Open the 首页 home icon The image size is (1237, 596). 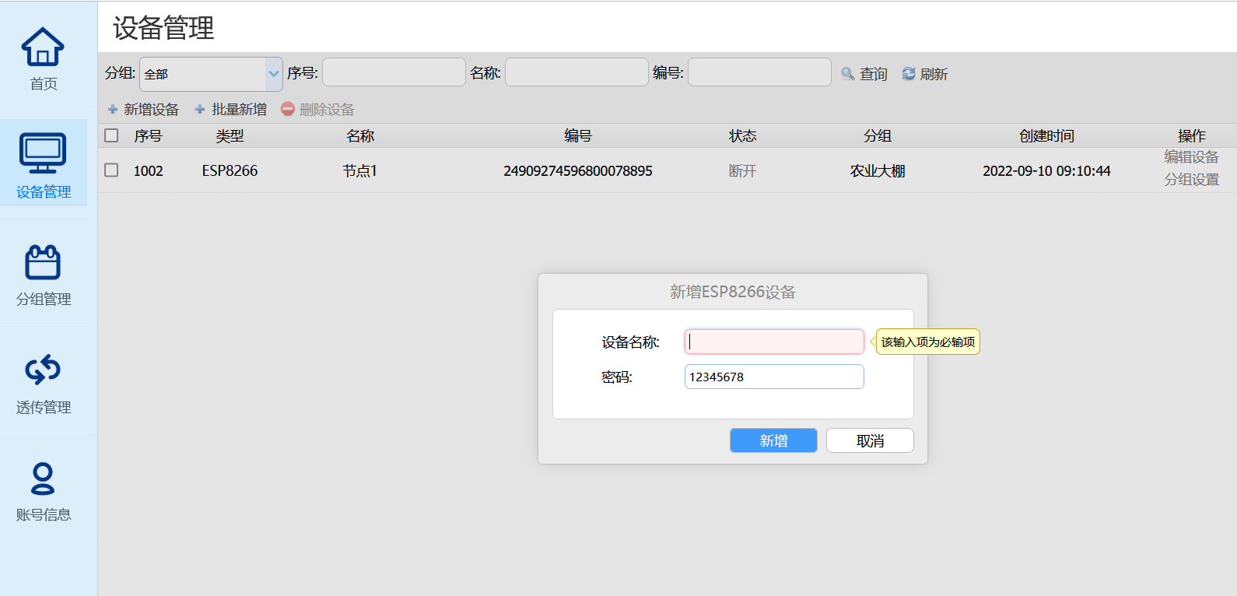[x=43, y=47]
